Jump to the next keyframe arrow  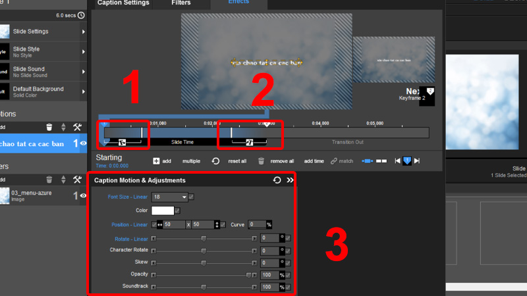coord(416,160)
